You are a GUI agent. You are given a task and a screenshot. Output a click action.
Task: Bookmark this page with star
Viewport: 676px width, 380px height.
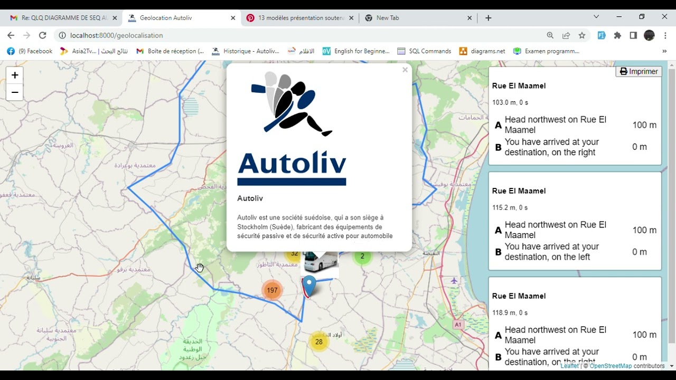pyautogui.click(x=582, y=35)
